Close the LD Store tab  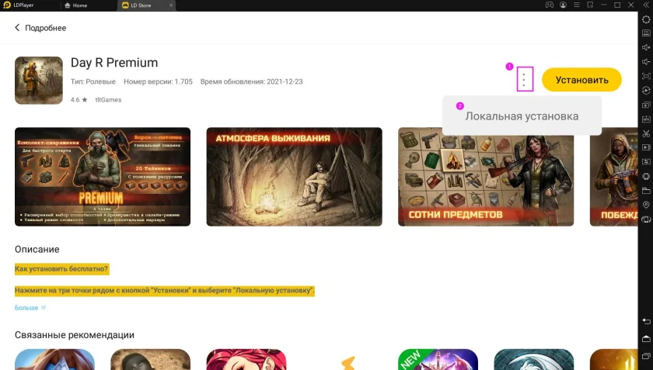pos(171,5)
